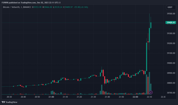Click the TradingView.com link in the header

click(x=29, y=2)
